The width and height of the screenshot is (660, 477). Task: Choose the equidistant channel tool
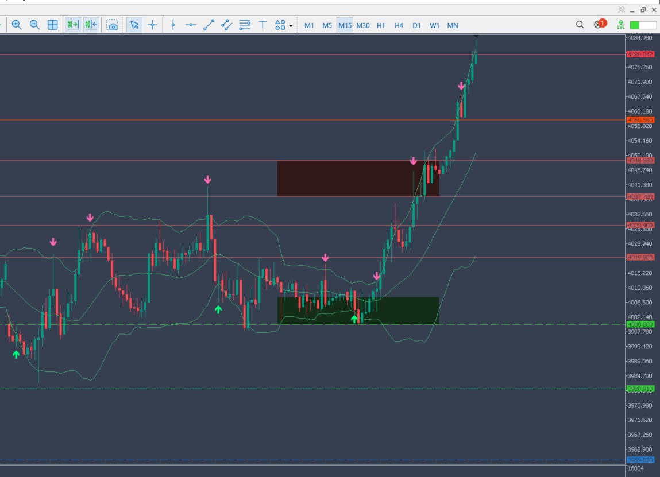pos(226,25)
